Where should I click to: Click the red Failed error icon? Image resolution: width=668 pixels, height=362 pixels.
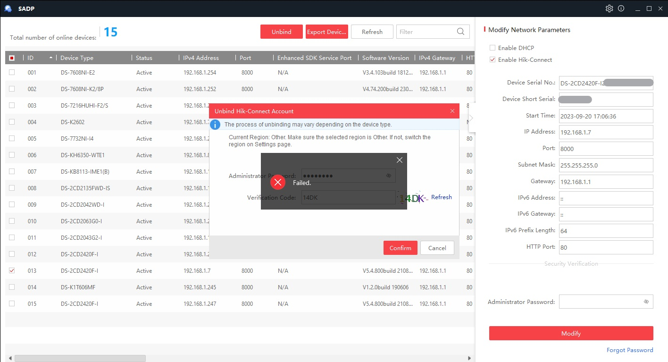(x=278, y=182)
